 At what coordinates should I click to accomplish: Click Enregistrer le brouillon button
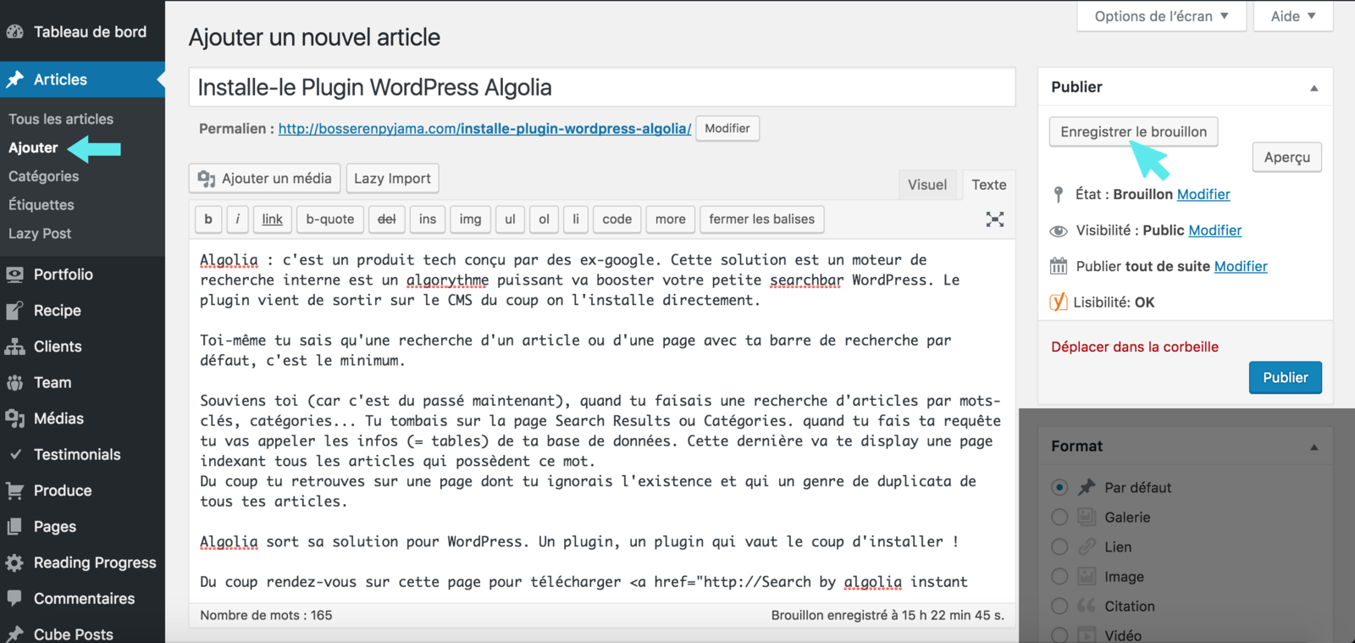click(x=1134, y=132)
